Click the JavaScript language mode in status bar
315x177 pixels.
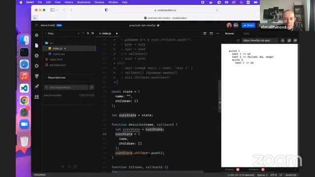[x=290, y=175]
